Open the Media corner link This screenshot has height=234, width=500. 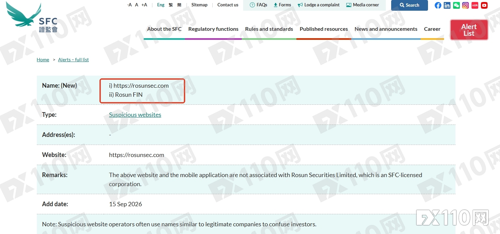coord(366,5)
